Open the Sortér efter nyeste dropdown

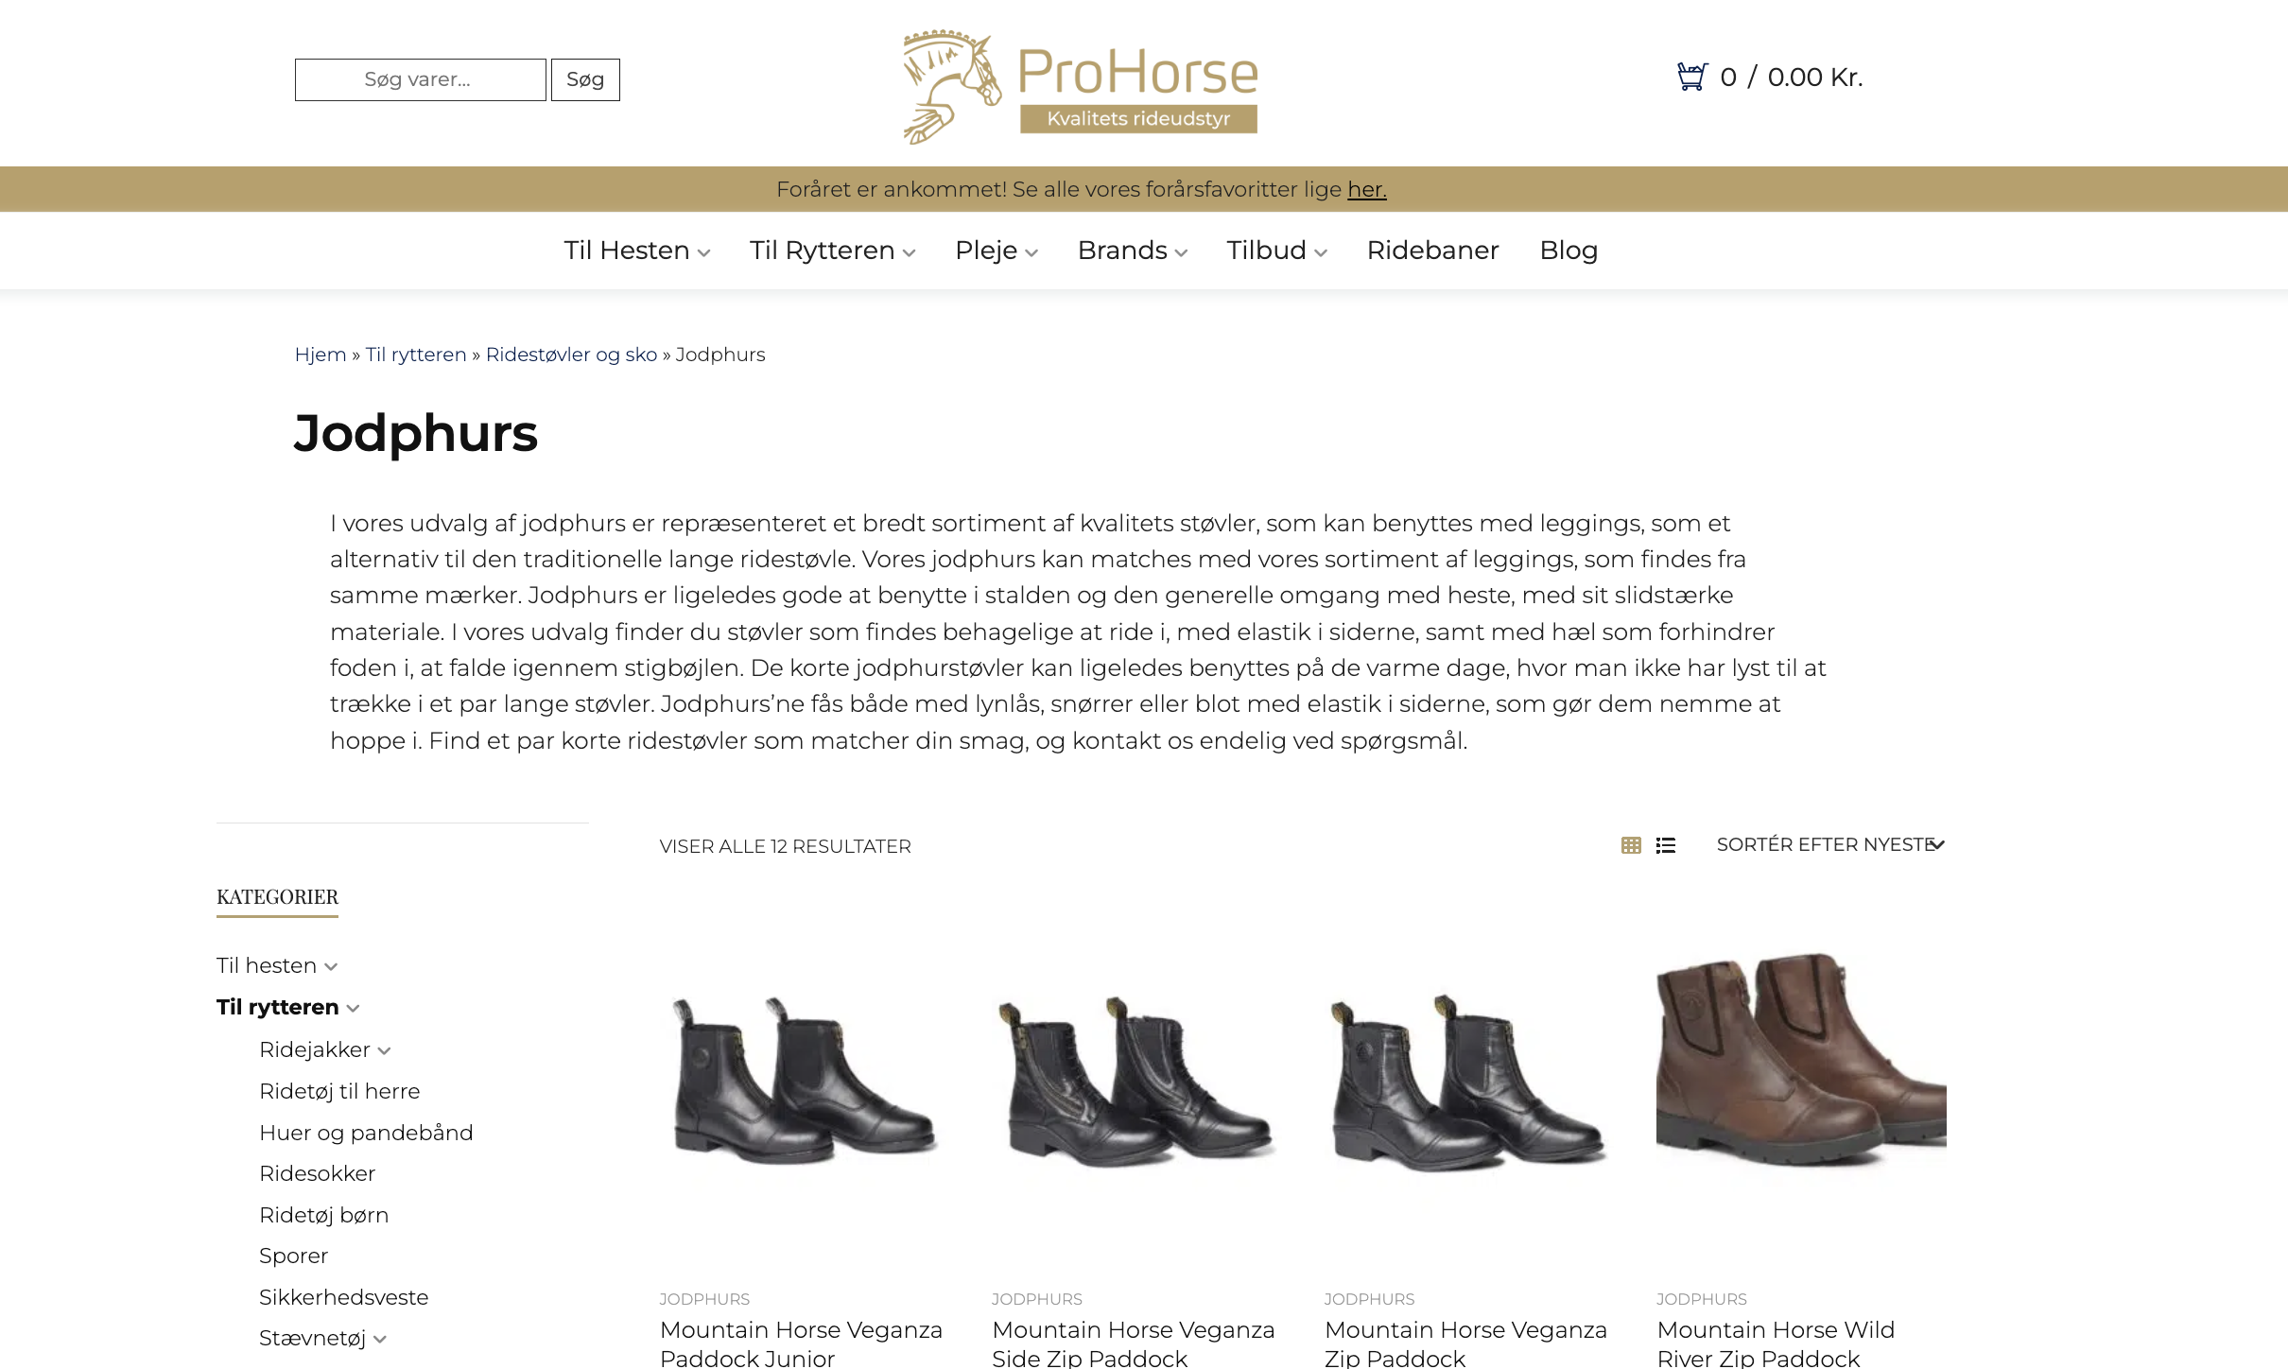pos(1830,844)
